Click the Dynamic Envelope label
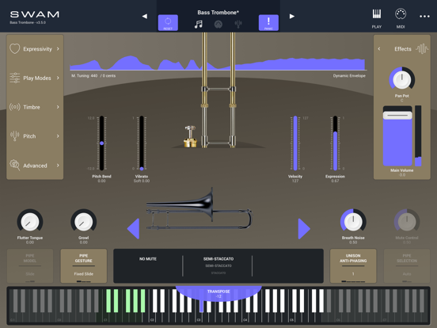437x328 pixels. tap(349, 75)
